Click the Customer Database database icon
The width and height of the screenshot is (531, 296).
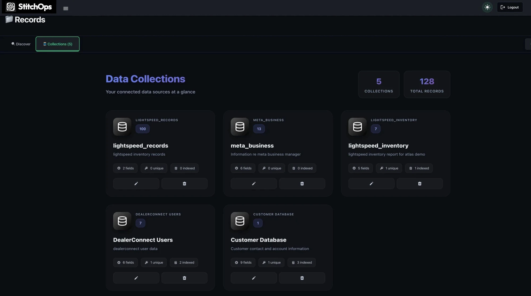[240, 221]
